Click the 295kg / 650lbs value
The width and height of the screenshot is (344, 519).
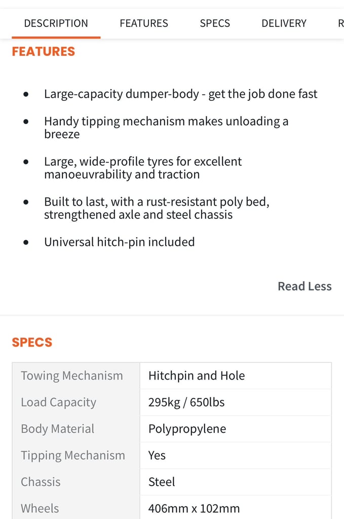186,402
